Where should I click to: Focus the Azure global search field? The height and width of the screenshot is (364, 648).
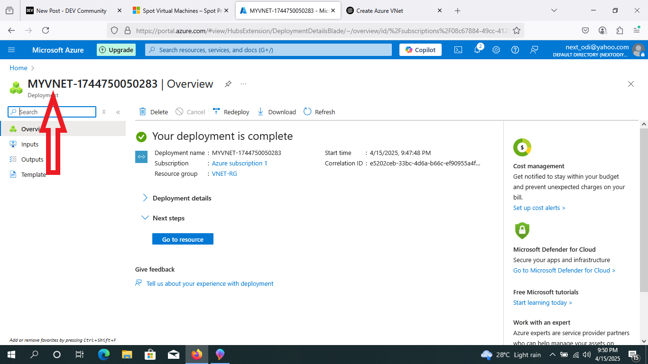[268, 50]
